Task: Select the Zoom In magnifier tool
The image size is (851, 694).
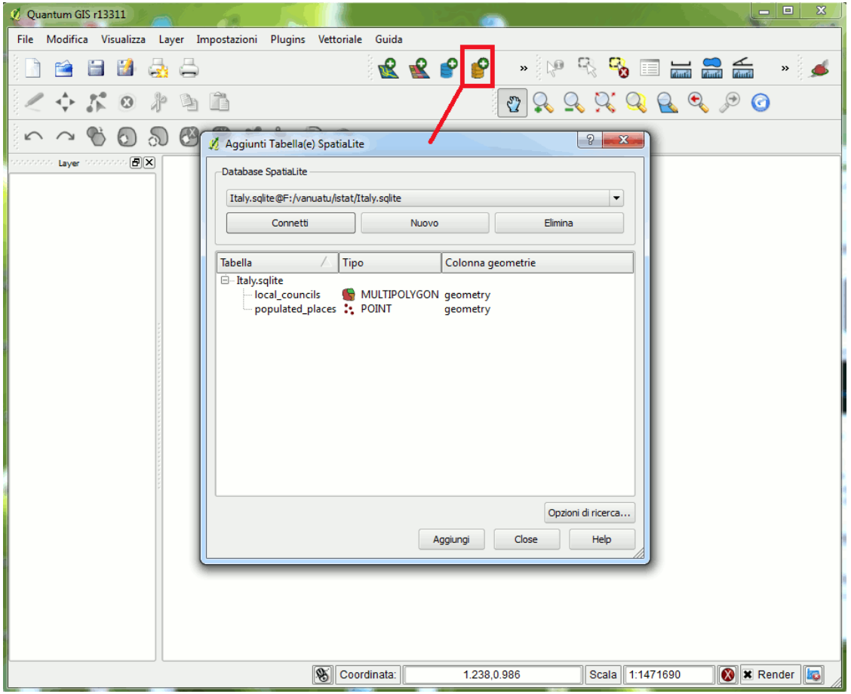Action: pyautogui.click(x=542, y=103)
